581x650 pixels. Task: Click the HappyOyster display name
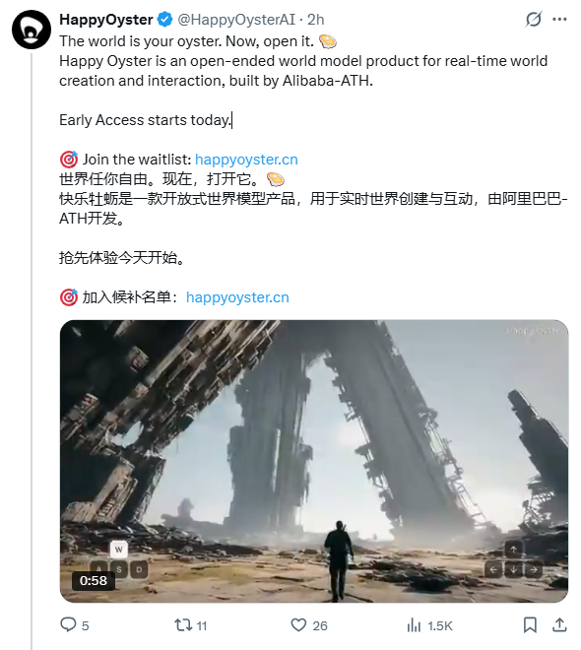pyautogui.click(x=106, y=20)
